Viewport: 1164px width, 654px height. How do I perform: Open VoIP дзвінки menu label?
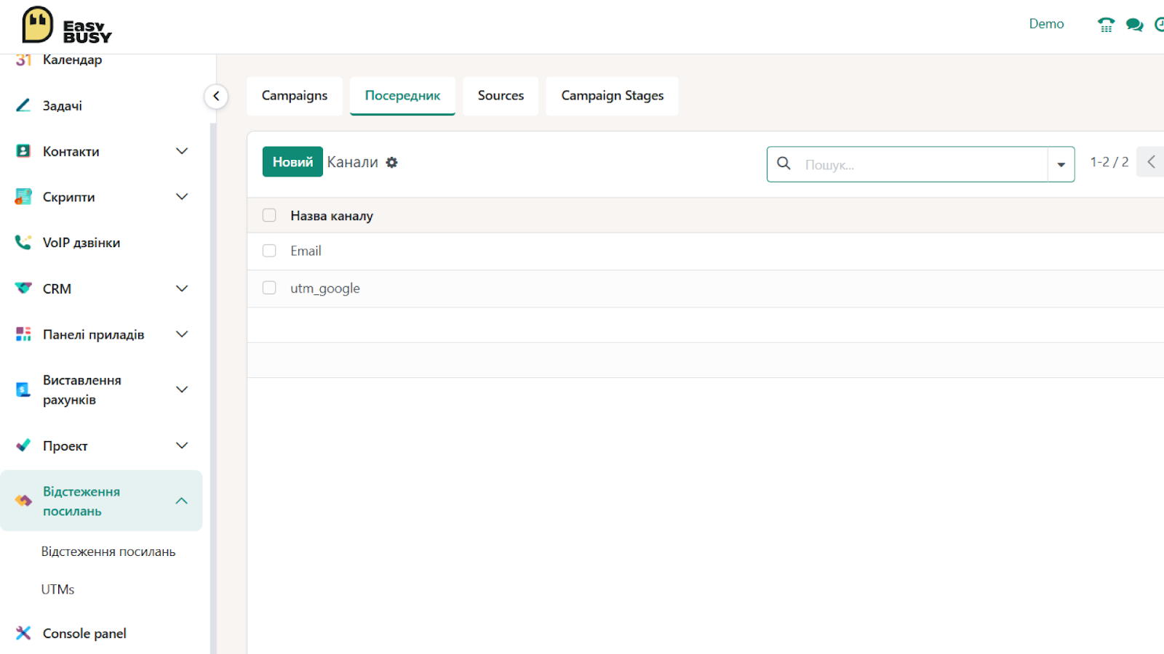pyautogui.click(x=81, y=243)
